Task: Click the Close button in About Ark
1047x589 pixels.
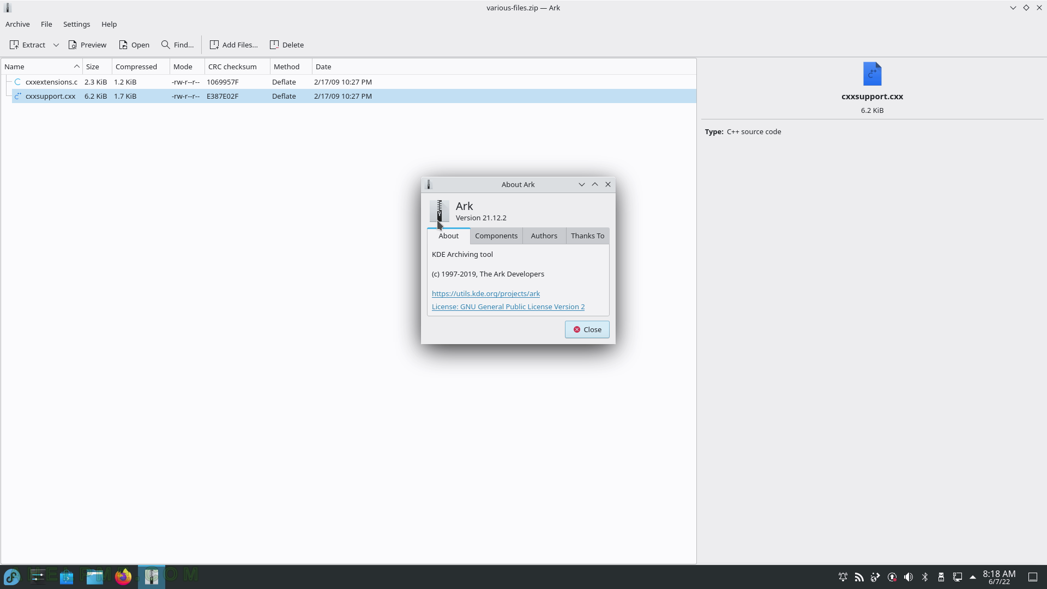Action: tap(587, 329)
